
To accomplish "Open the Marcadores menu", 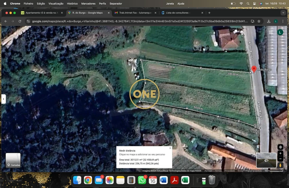I will coord(88,3).
